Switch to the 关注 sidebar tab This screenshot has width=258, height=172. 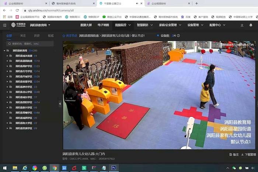[23, 35]
